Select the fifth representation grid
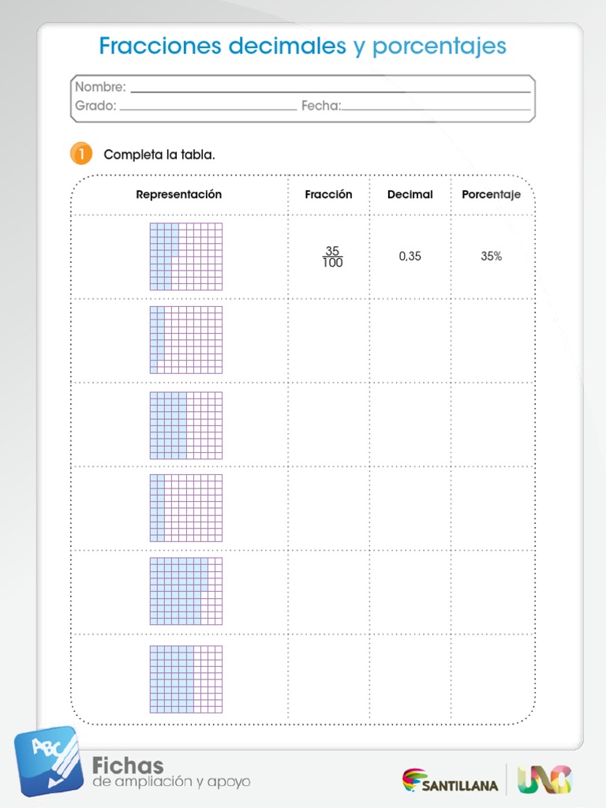Image resolution: width=606 pixels, height=808 pixels. pos(186,591)
